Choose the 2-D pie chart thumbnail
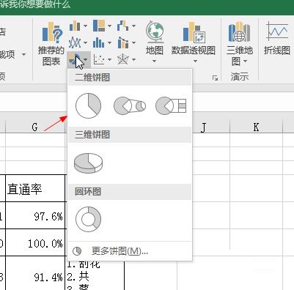294x290 pixels. point(88,105)
